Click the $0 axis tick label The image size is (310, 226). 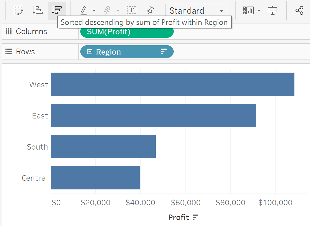coord(56,203)
